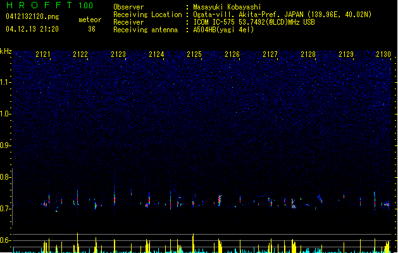Click the HROFFT 1.0.0 title text
Screen dimensions: 398x253
(49, 5)
